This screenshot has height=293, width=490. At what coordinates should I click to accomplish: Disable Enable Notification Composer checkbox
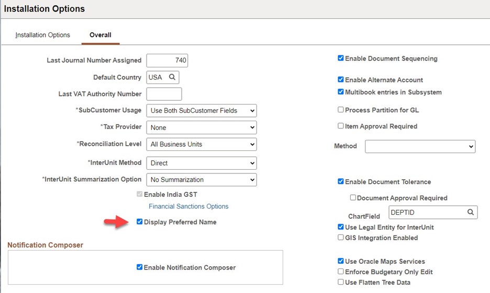(x=140, y=267)
